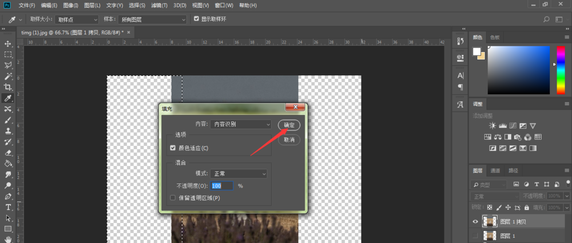Image resolution: width=572 pixels, height=243 pixels.
Task: Open the 模式 正常 blend mode dropdown
Action: [239, 174]
